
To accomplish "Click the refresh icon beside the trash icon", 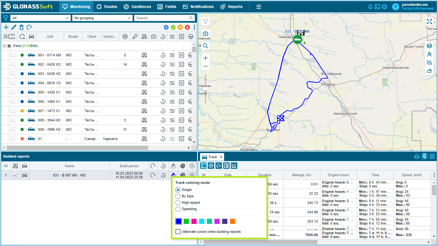I will (29, 28).
